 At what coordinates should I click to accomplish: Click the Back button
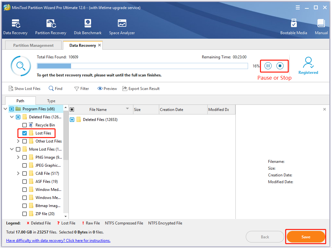click(265, 237)
